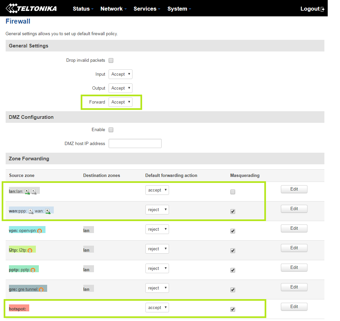This screenshot has height=321, width=340.
Task: Open the Forward policy dropdown
Action: [121, 102]
